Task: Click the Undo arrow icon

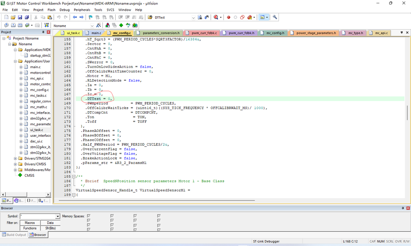Action: [59, 17]
